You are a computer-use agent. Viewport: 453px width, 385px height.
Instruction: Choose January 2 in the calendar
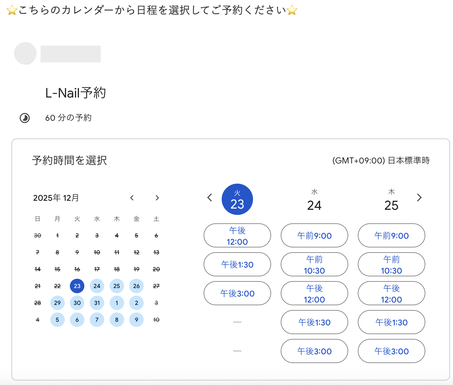pos(136,303)
